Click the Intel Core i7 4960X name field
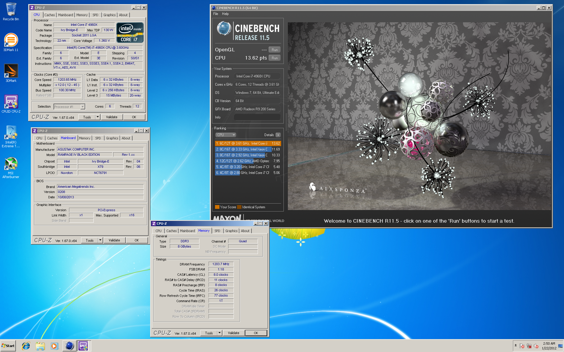Image resolution: width=564 pixels, height=352 pixels. 84,25
